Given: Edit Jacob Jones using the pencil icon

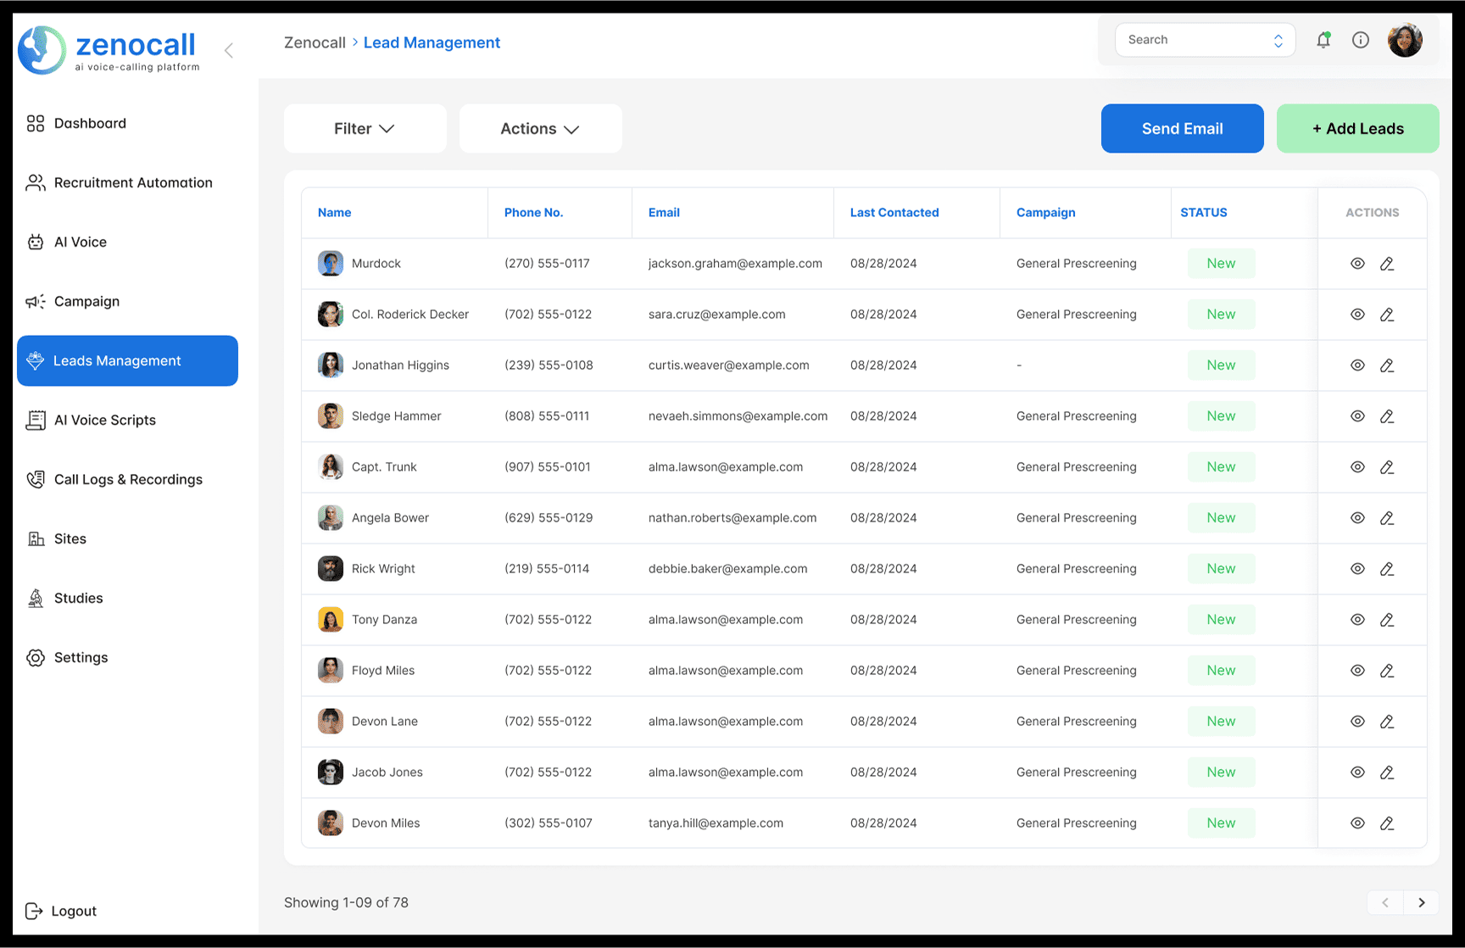Looking at the screenshot, I should [x=1388, y=772].
